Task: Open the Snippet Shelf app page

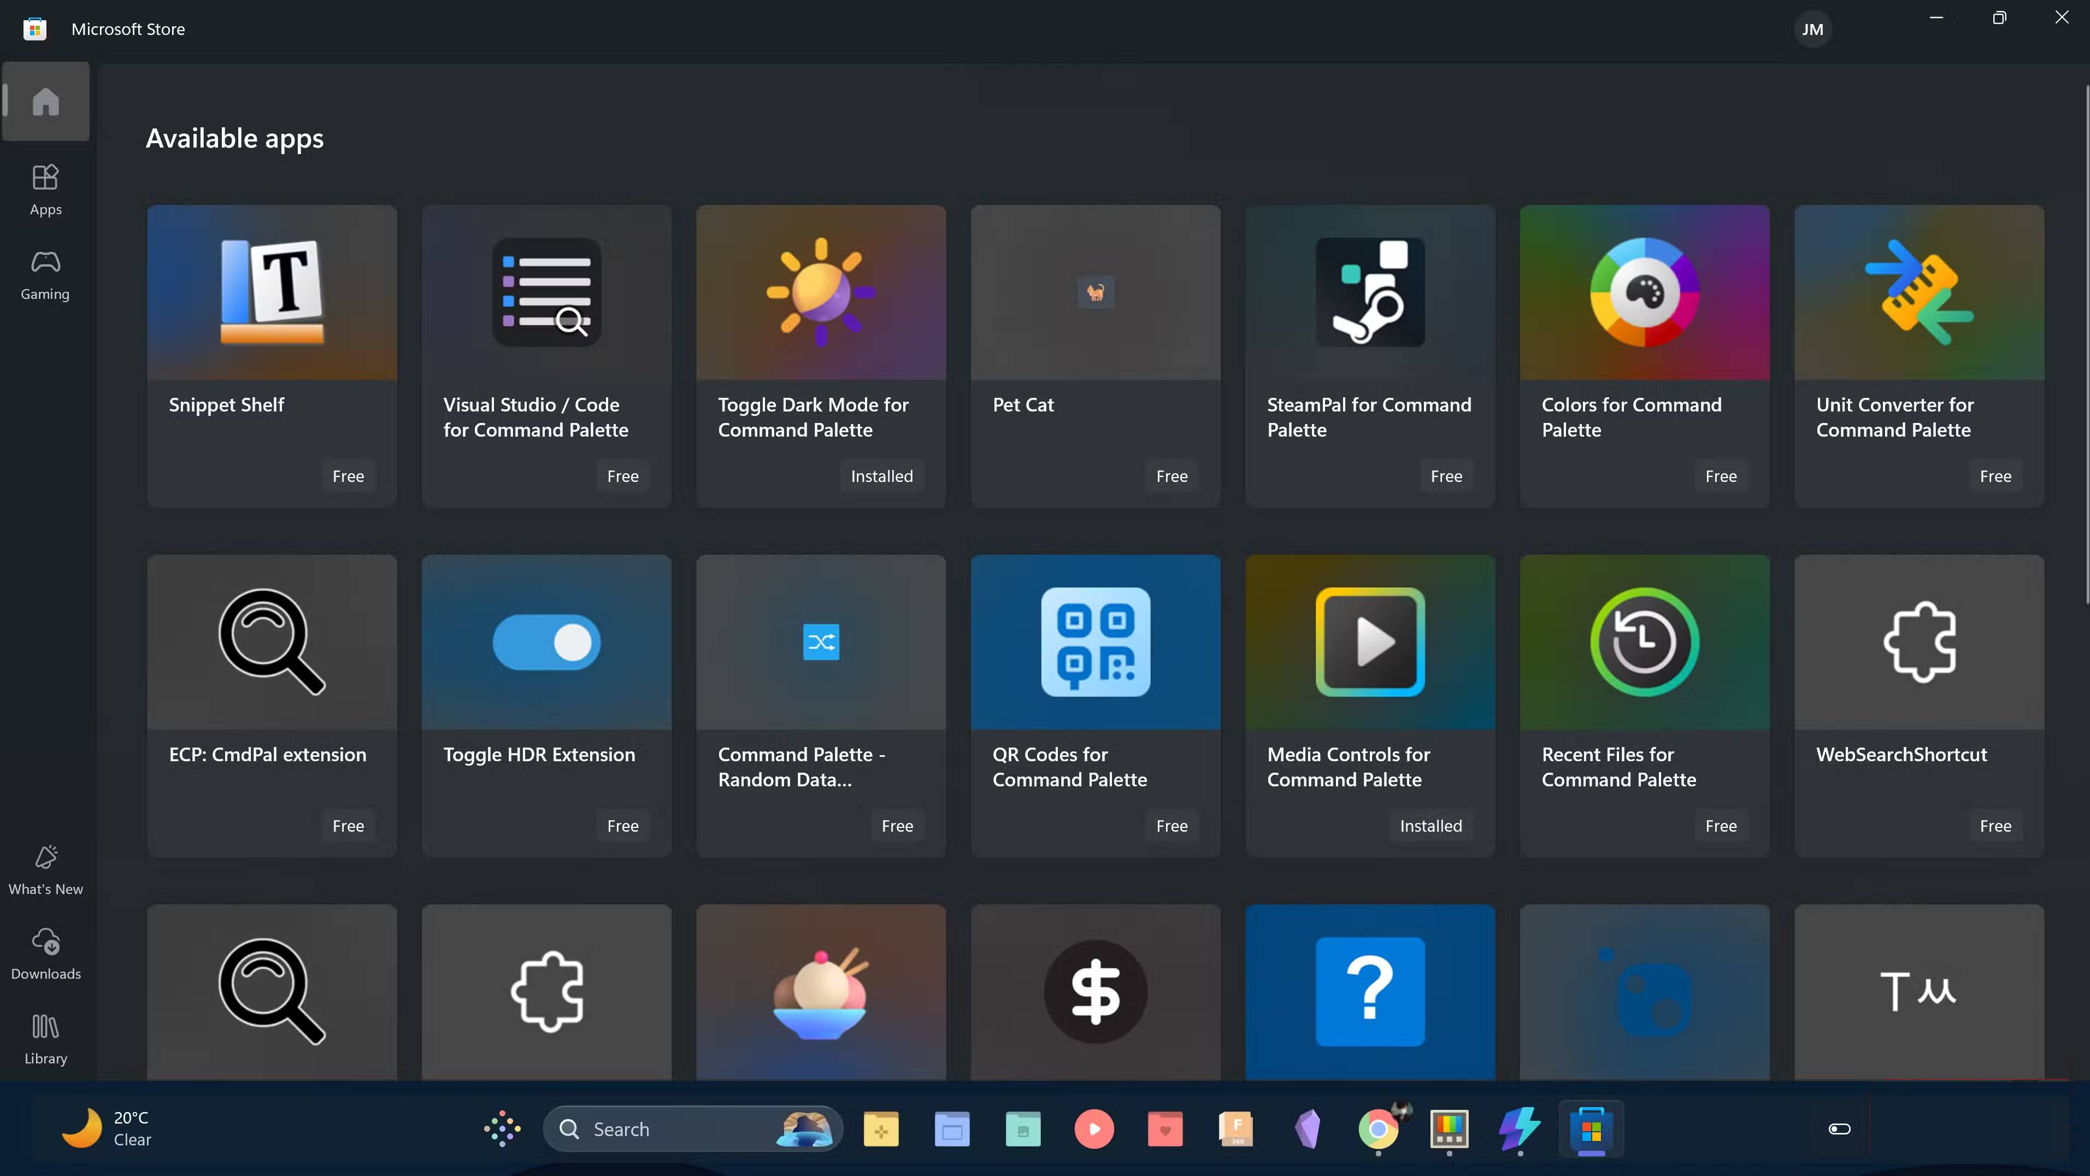Action: tap(271, 357)
